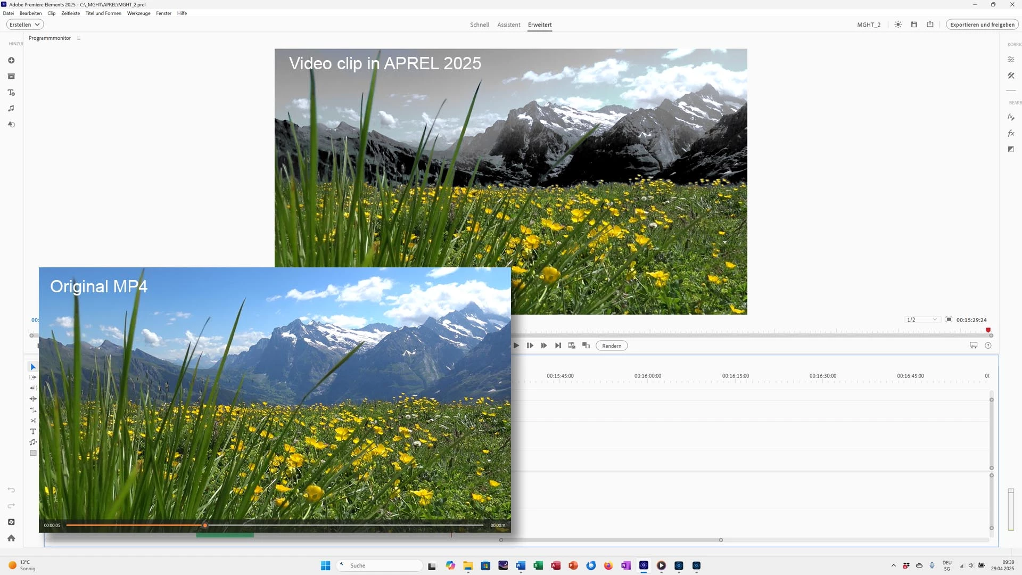Image resolution: width=1022 pixels, height=575 pixels.
Task: Click Exportieren und freigeben button
Action: 982,24
